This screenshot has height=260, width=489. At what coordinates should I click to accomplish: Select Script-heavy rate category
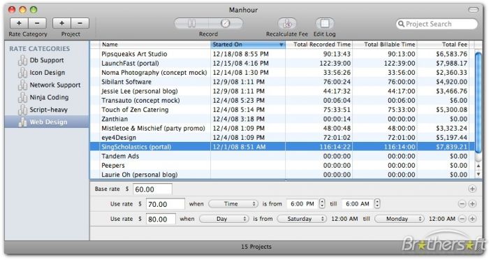47,110
